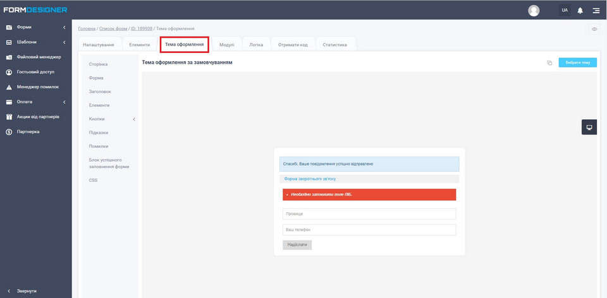The height and width of the screenshot is (298, 607).
Task: Open the ID: 189938 breadcrumb link
Action: 142,28
